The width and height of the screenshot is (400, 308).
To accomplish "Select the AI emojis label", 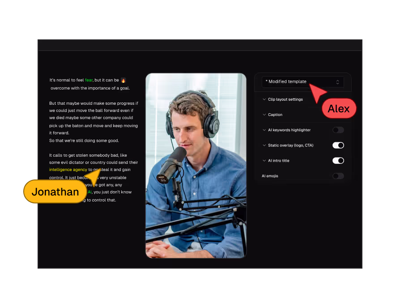I will pyautogui.click(x=270, y=176).
